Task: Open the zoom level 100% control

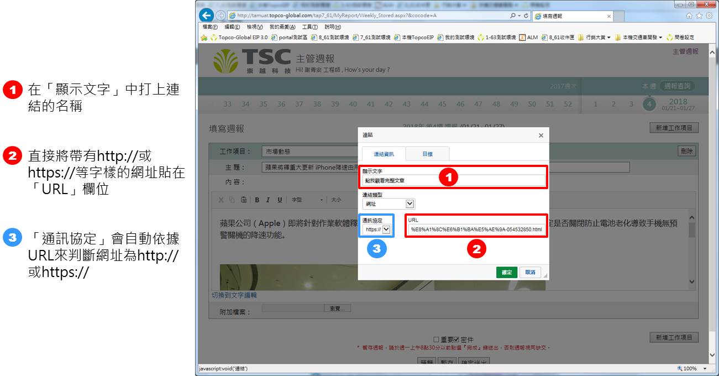Action: coord(691,368)
